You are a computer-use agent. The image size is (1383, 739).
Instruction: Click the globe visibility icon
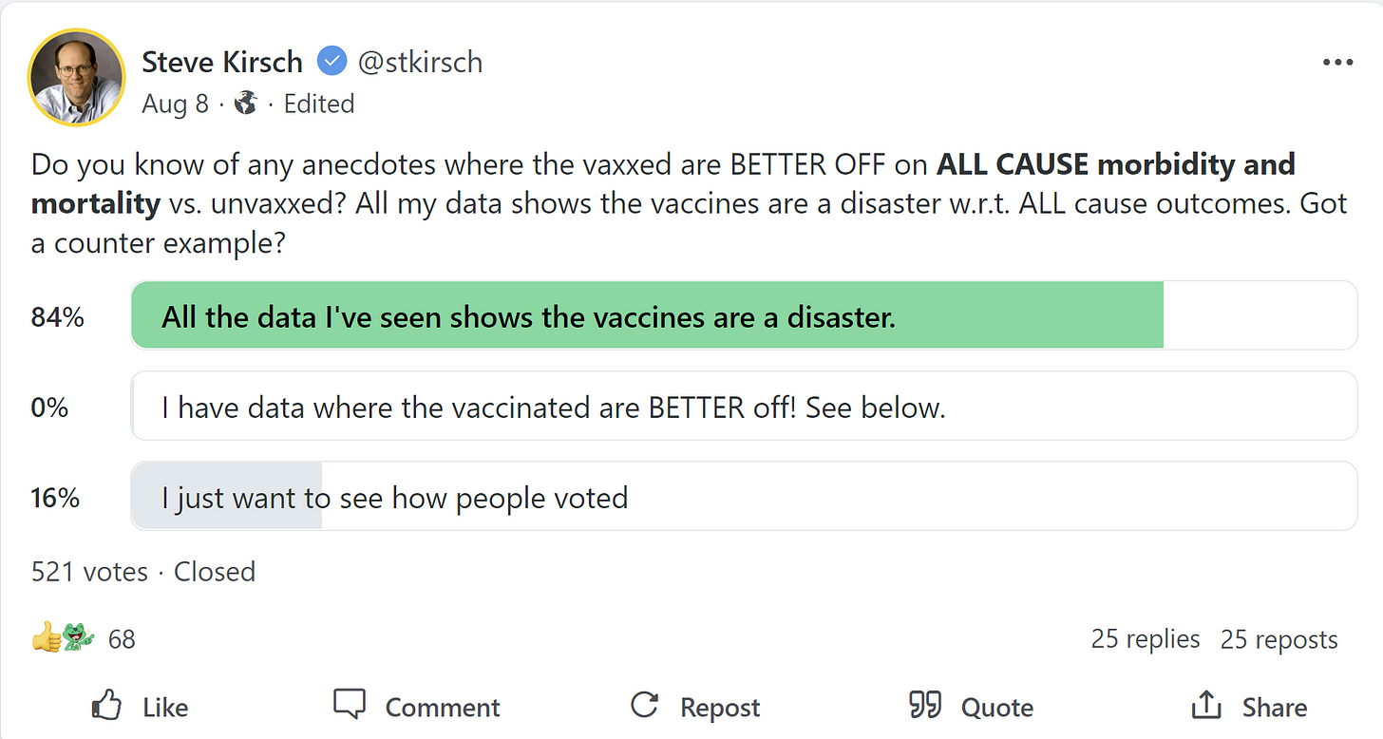click(x=246, y=103)
